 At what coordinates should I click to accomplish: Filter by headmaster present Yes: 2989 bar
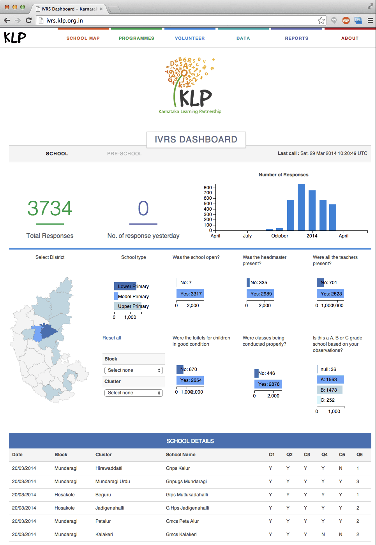[260, 294]
